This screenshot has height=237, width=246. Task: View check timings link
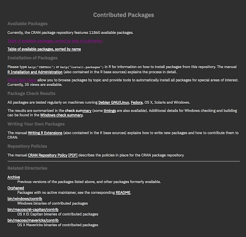[x=110, y=111]
